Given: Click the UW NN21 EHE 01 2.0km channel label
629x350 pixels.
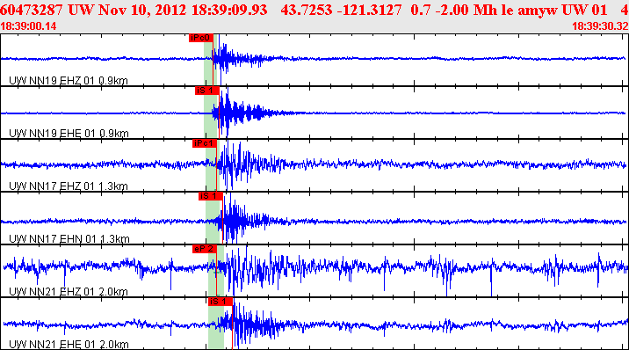Looking at the screenshot, I should [x=69, y=345].
